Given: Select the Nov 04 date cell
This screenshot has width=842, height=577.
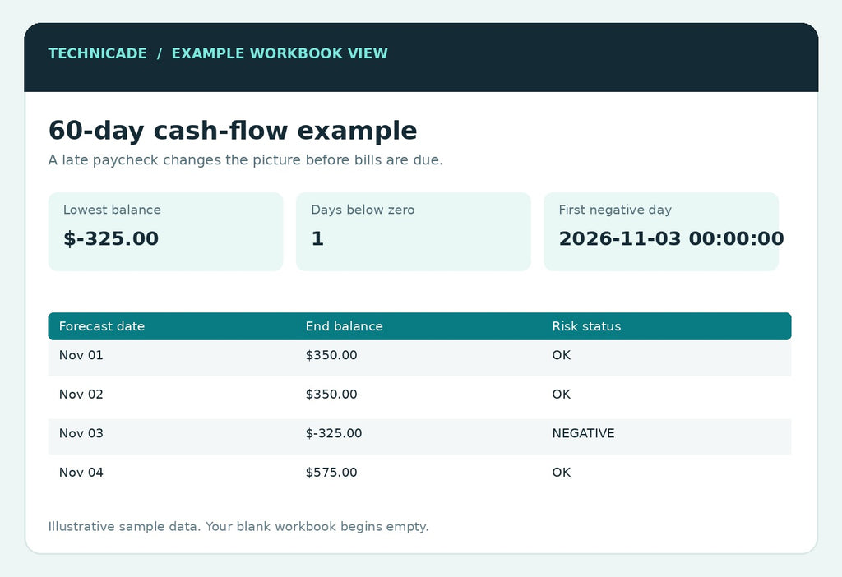Looking at the screenshot, I should 81,473.
